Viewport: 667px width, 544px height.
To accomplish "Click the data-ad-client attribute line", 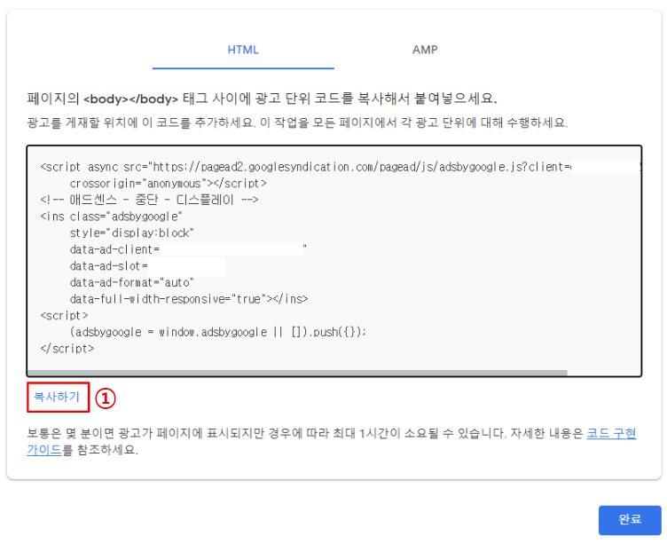I will pyautogui.click(x=188, y=249).
